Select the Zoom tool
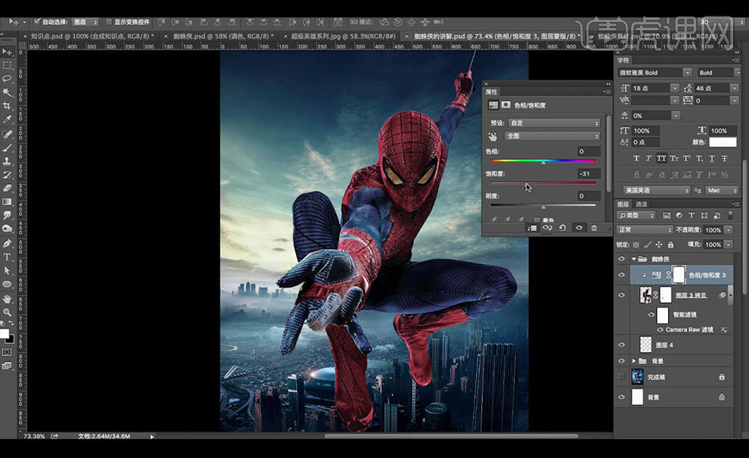 coord(7,312)
